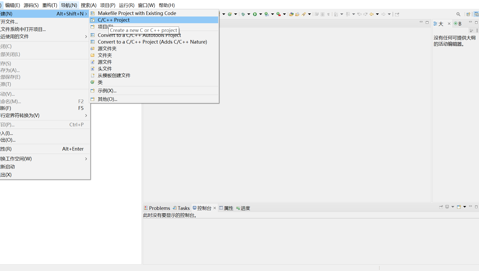Run the program with the green Run icon
The width and height of the screenshot is (479, 271).
coord(255,14)
